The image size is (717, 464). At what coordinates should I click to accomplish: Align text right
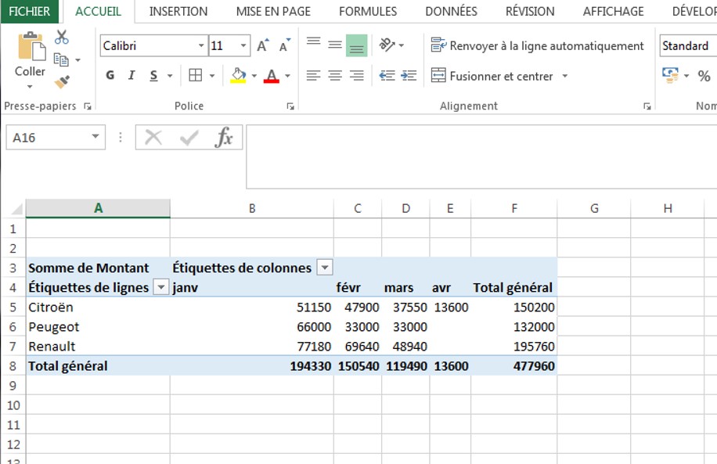tap(357, 75)
